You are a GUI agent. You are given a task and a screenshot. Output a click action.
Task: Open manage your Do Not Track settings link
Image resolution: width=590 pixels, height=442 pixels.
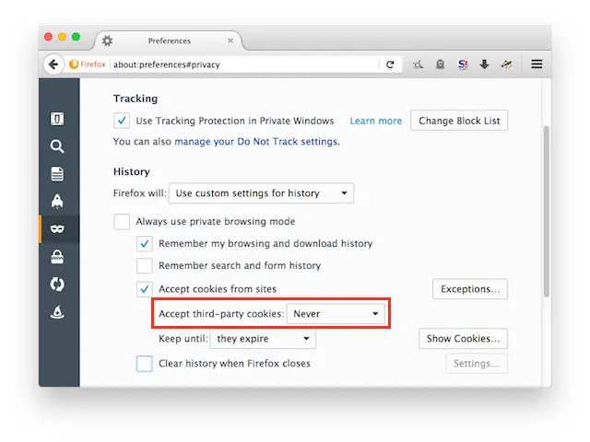pos(256,142)
